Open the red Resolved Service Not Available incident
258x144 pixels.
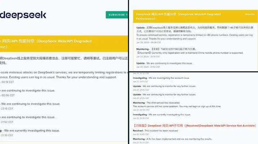195,126
